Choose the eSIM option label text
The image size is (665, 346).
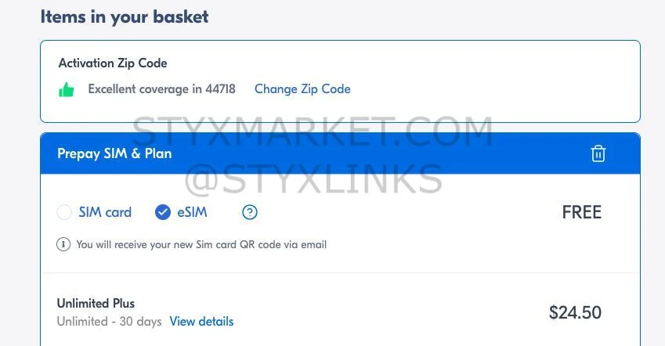[192, 212]
